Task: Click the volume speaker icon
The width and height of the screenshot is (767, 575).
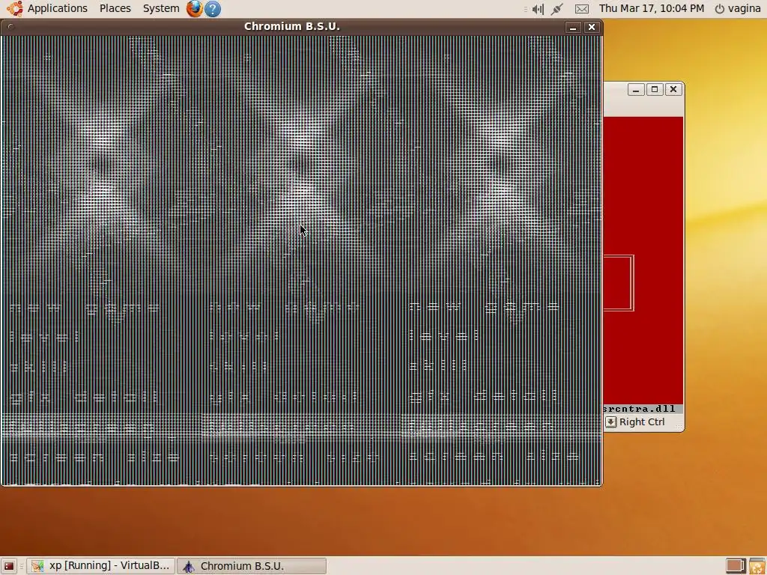Action: click(538, 9)
